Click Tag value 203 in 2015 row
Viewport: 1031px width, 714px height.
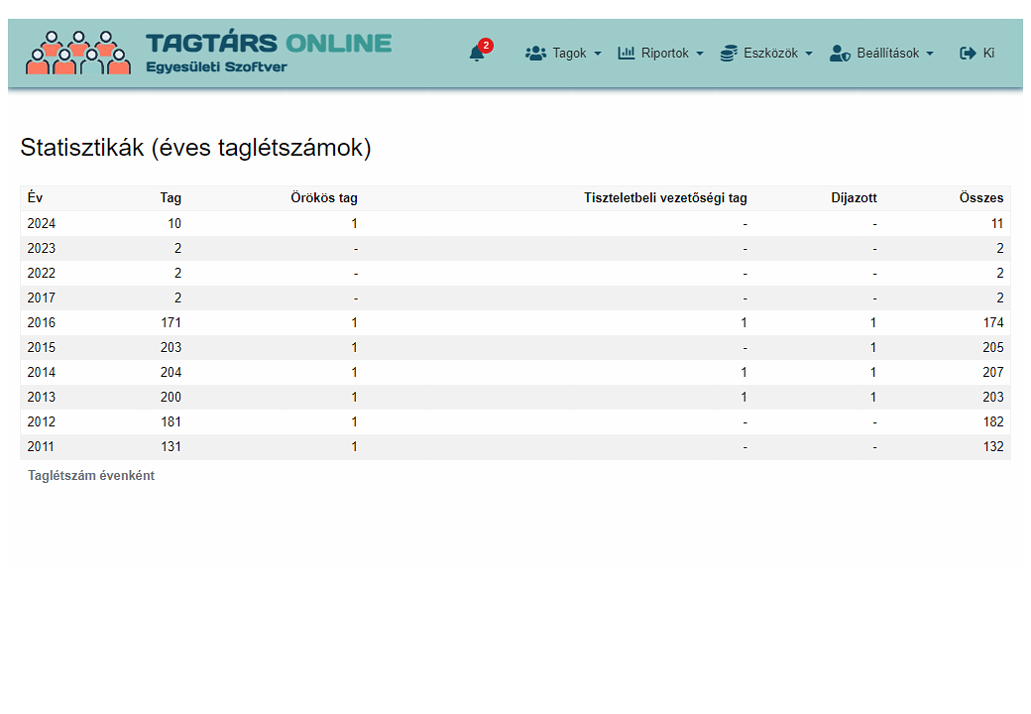coord(171,347)
